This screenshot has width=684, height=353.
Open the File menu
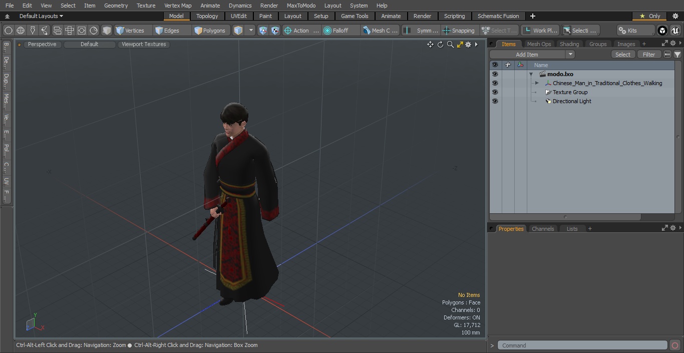pyautogui.click(x=10, y=6)
